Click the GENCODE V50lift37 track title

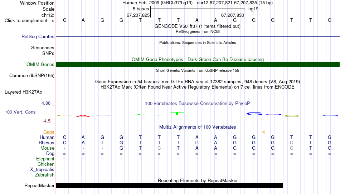(x=197, y=26)
